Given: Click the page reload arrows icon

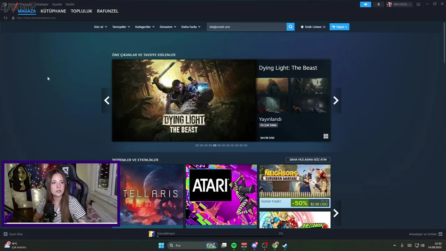Looking at the screenshot, I should [x=6, y=18].
